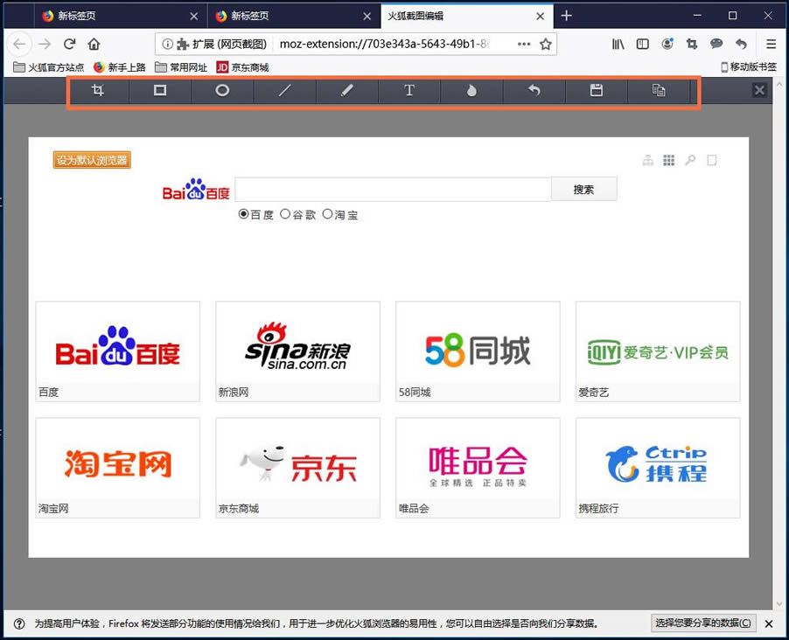The width and height of the screenshot is (789, 640).
Task: Open the page actions three-dot menu
Action: click(x=524, y=45)
